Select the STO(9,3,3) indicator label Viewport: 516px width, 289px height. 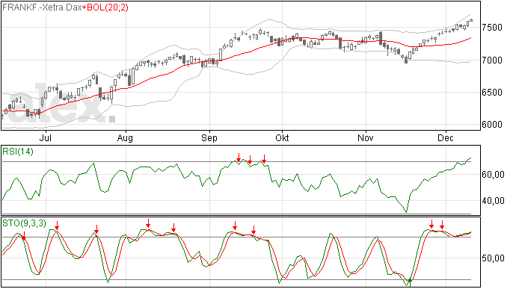(25, 223)
